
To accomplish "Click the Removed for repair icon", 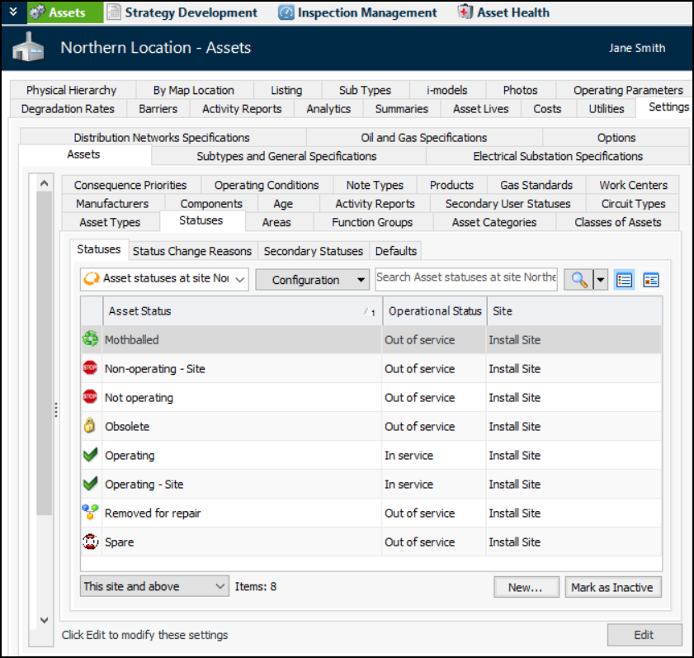I will pyautogui.click(x=90, y=513).
